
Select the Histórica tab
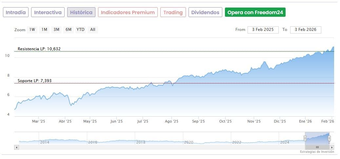tap(81, 12)
